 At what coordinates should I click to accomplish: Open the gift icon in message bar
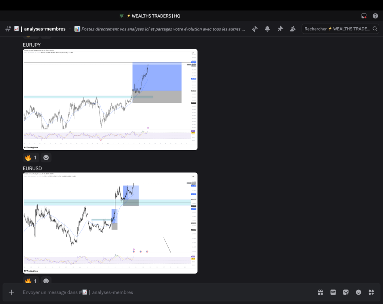pos(321,292)
